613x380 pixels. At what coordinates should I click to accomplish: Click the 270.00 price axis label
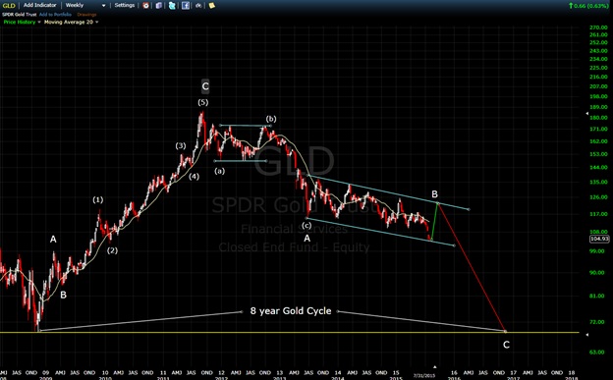coord(598,27)
